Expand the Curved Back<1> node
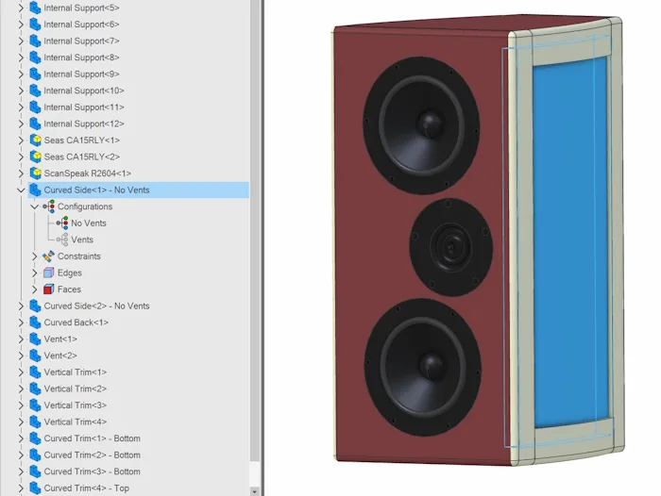Screen dimensions: 661x496 coord(21,322)
